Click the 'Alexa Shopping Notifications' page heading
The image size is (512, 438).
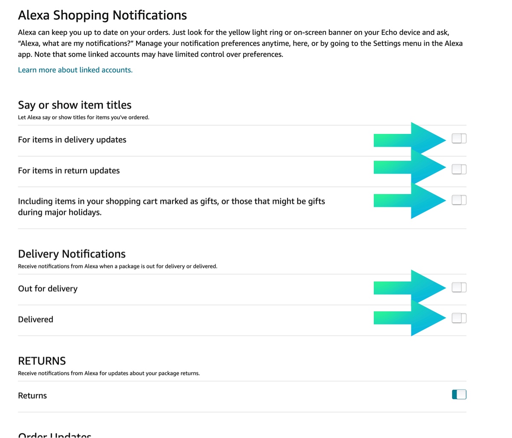(x=102, y=15)
